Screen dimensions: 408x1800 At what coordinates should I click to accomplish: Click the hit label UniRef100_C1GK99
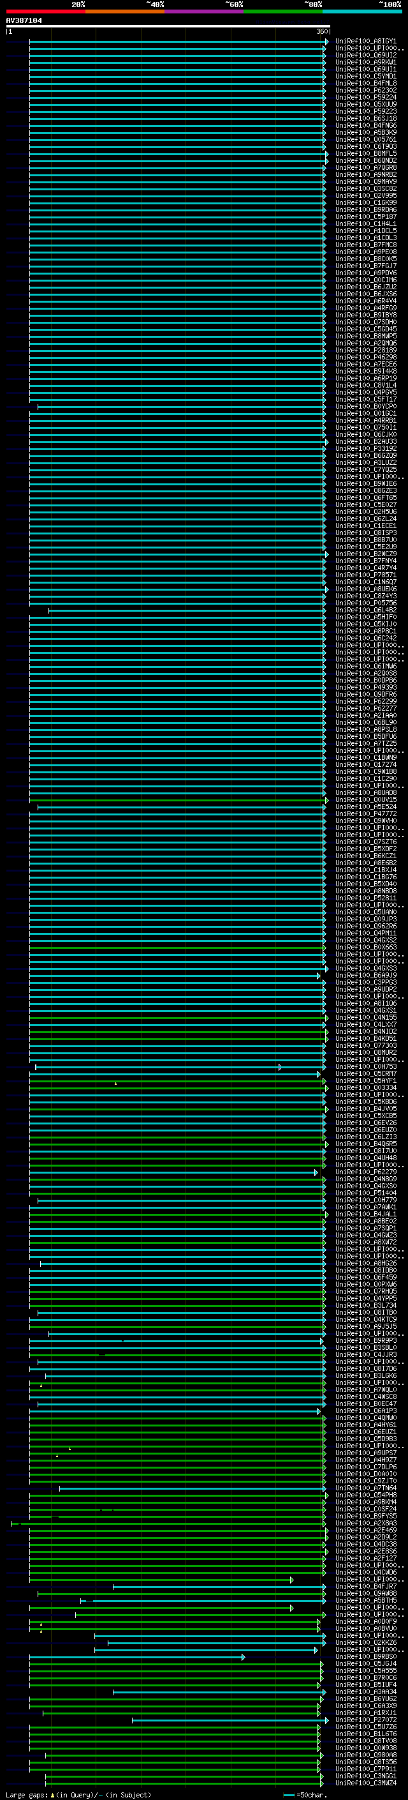366,202
